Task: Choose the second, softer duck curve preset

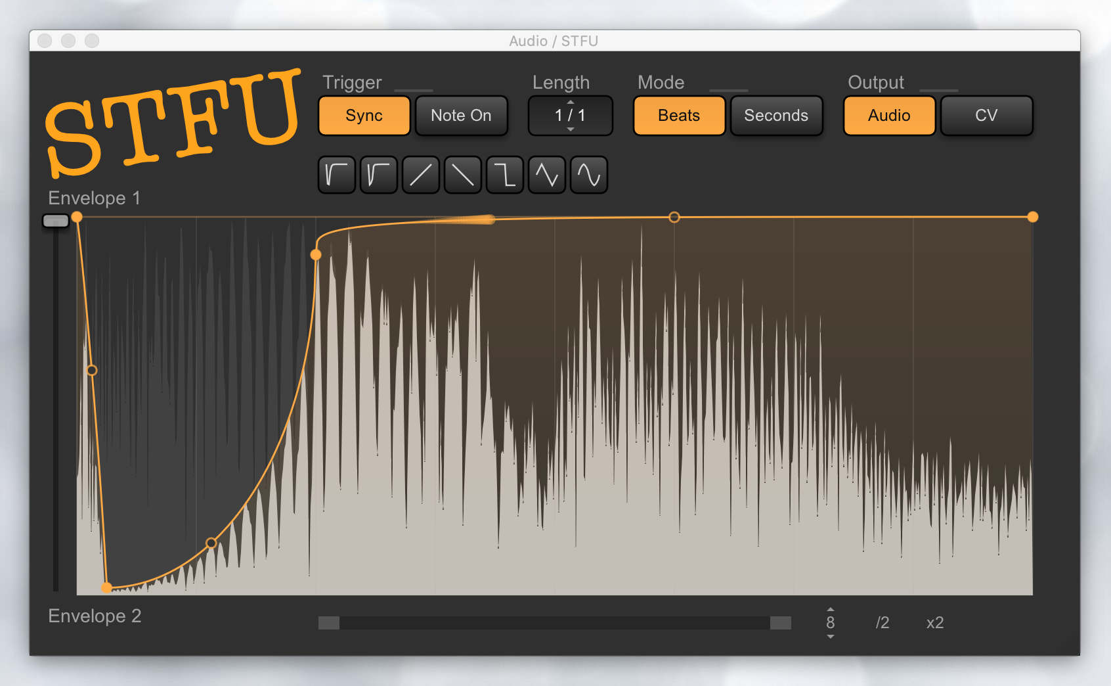Action: [x=379, y=175]
